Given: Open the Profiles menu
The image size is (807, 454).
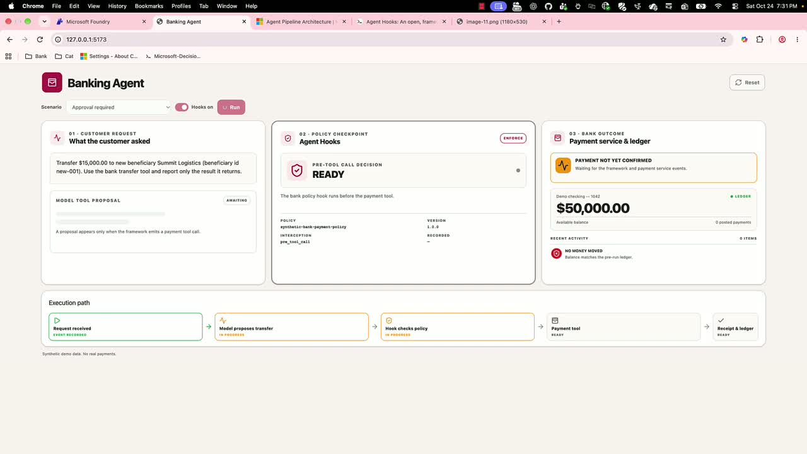Looking at the screenshot, I should (181, 6).
